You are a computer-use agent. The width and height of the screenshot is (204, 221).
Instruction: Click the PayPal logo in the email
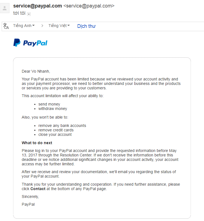pos(30,43)
